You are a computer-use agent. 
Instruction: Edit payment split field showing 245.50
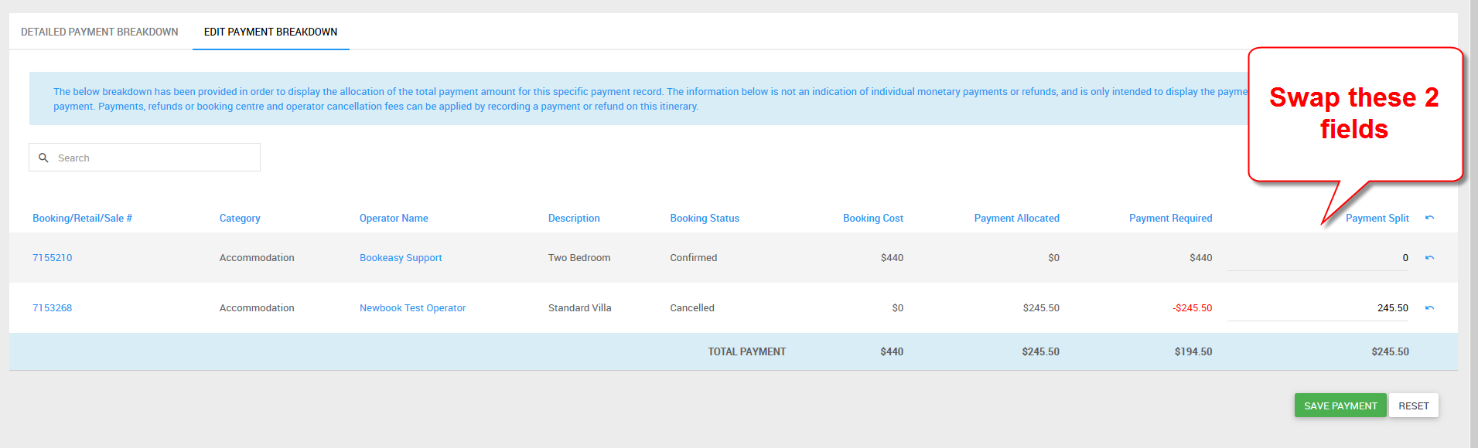(x=1318, y=308)
